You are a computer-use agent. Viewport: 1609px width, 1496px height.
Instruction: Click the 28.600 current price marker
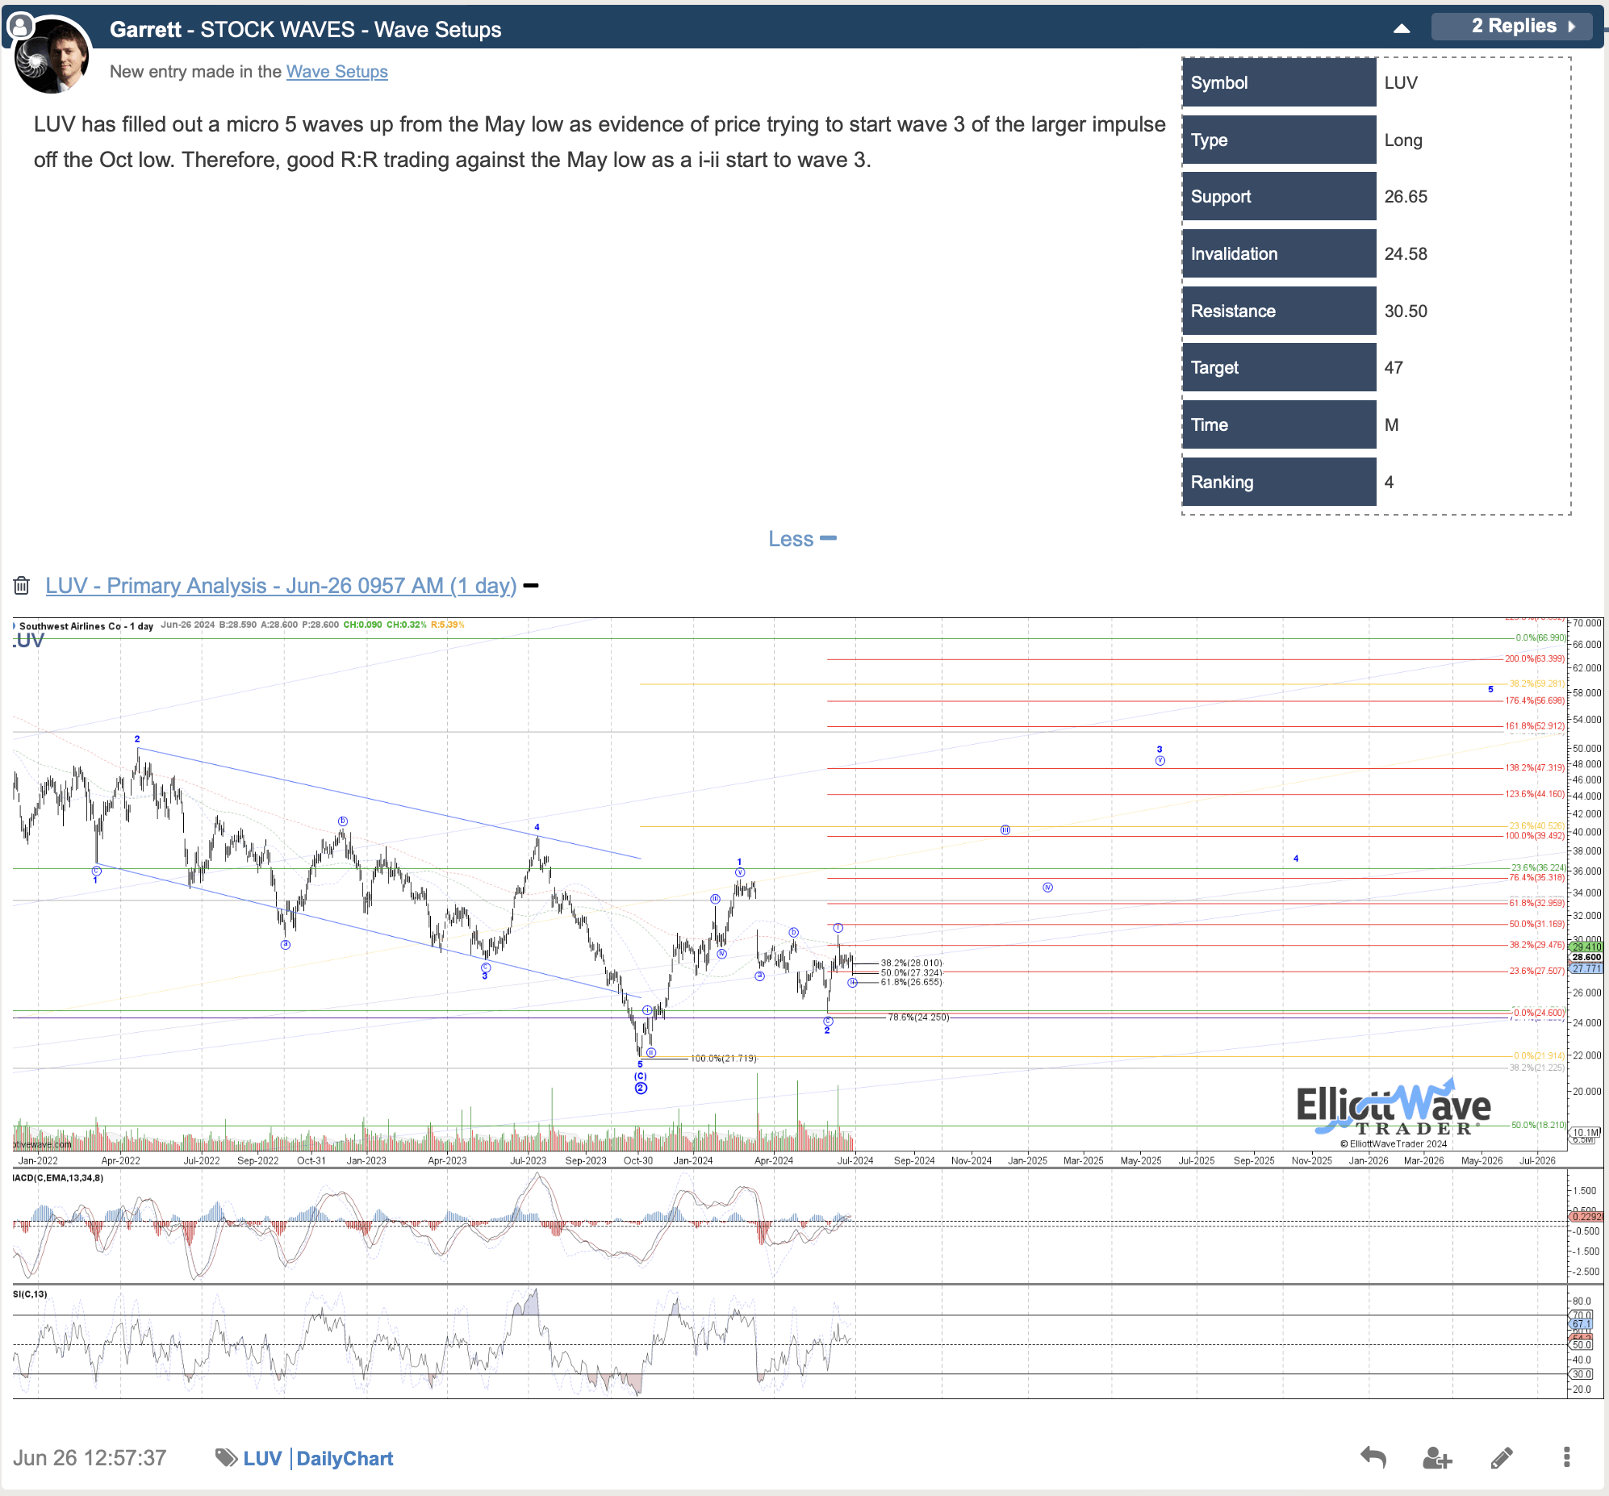click(1586, 957)
